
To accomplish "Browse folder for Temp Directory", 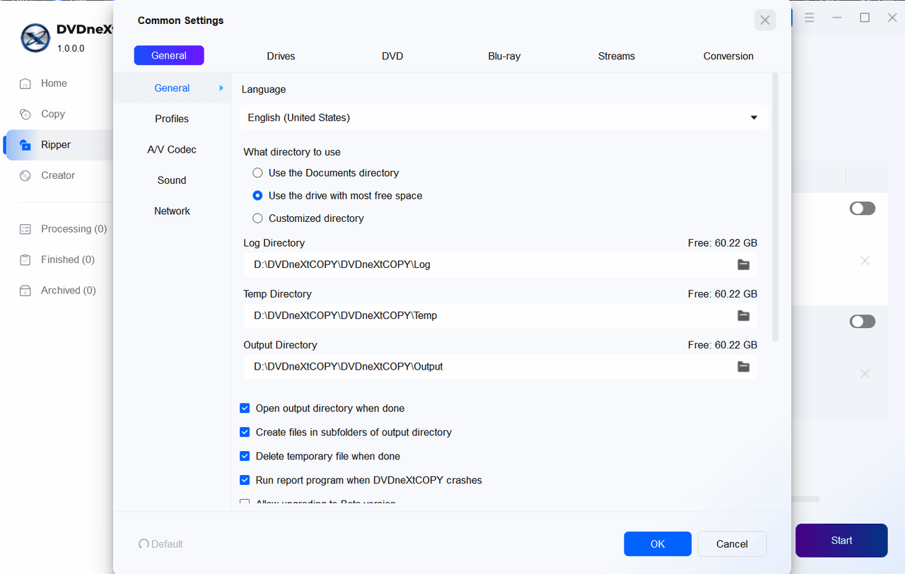I will (743, 315).
